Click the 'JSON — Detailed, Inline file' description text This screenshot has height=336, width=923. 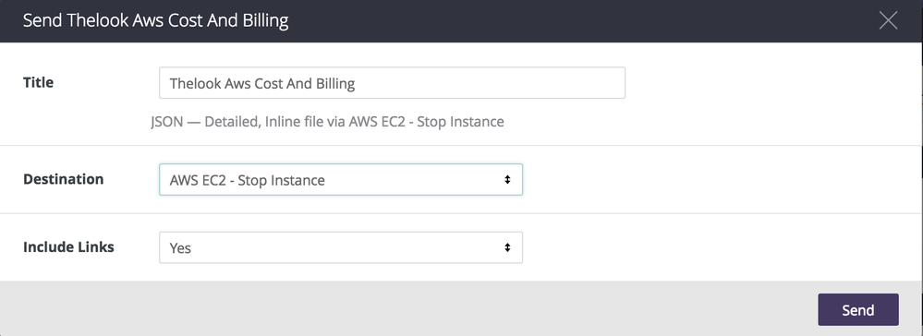[x=327, y=122]
